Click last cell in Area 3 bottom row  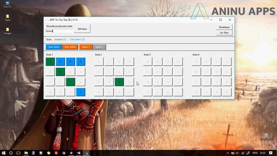coord(178,92)
